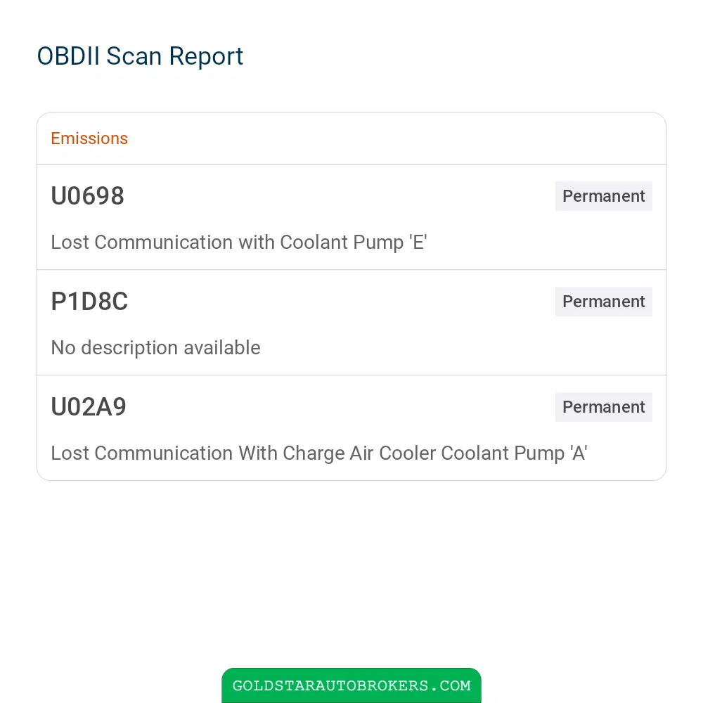Click the P1D8C trouble code

point(89,302)
